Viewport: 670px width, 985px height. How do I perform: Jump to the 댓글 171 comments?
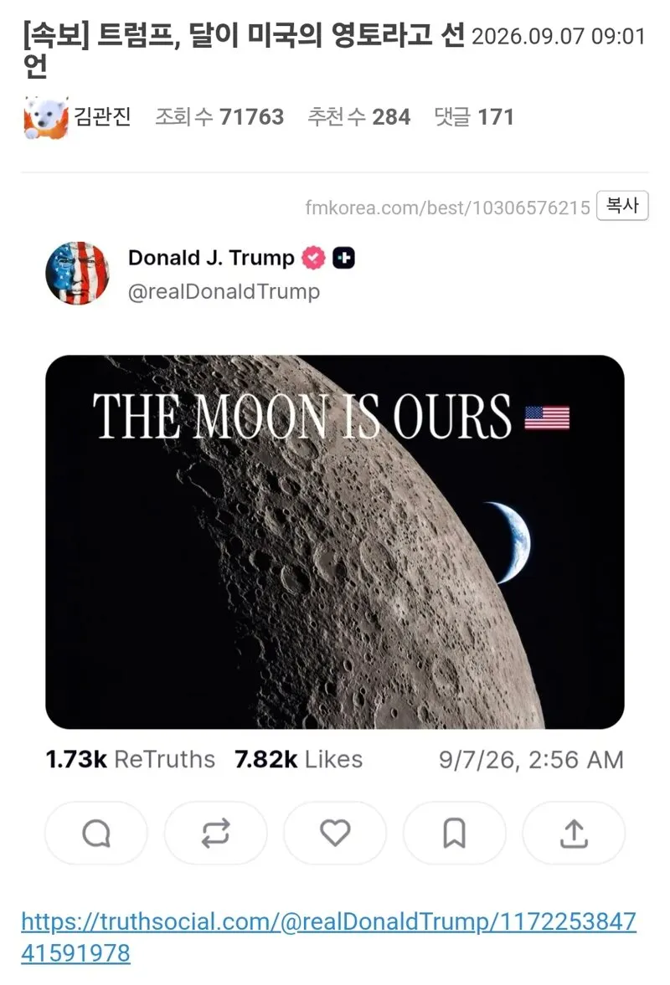pyautogui.click(x=475, y=117)
